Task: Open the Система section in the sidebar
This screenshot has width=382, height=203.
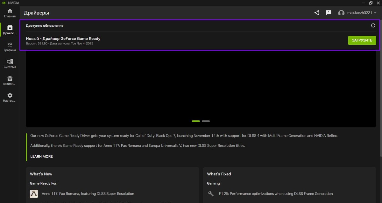Action: (x=10, y=63)
